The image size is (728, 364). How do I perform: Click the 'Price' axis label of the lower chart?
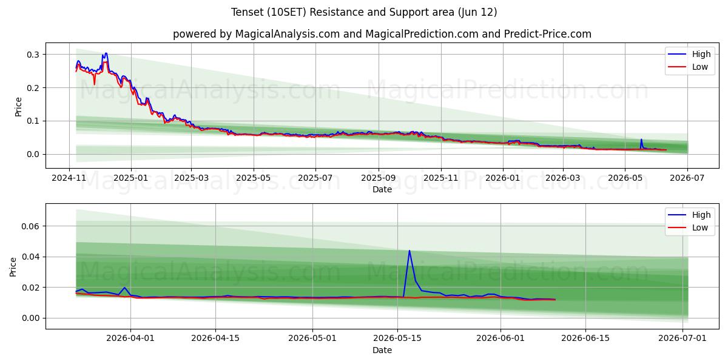pos(13,266)
